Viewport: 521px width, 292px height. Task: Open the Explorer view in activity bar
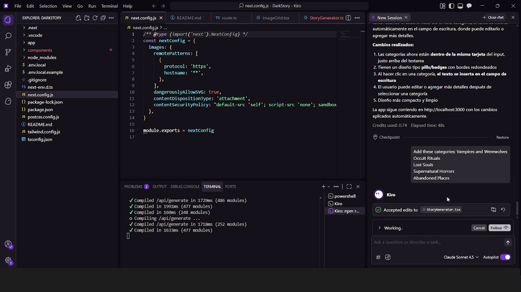tap(8, 20)
